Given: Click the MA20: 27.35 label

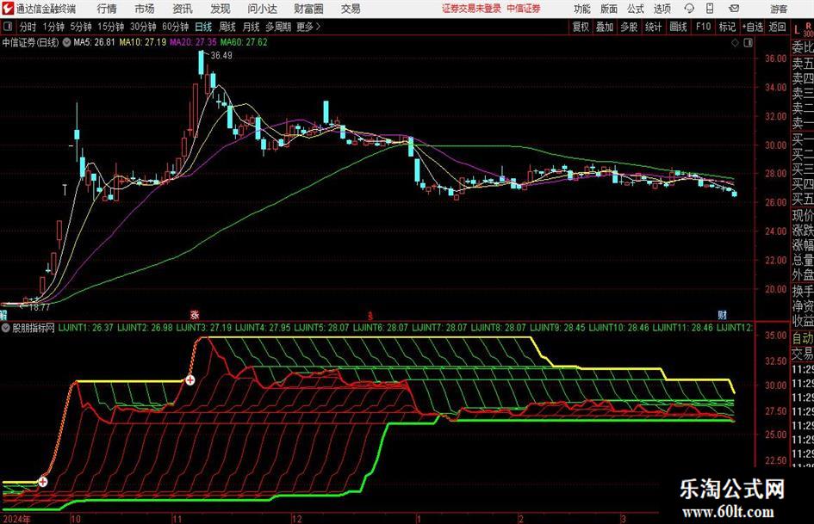Looking at the screenshot, I should pos(193,42).
